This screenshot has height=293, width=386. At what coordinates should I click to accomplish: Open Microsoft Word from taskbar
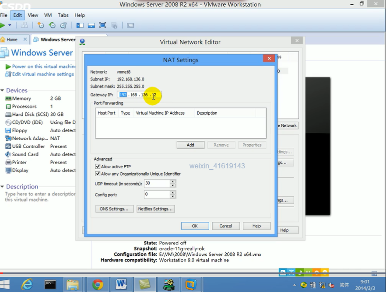[121, 285]
